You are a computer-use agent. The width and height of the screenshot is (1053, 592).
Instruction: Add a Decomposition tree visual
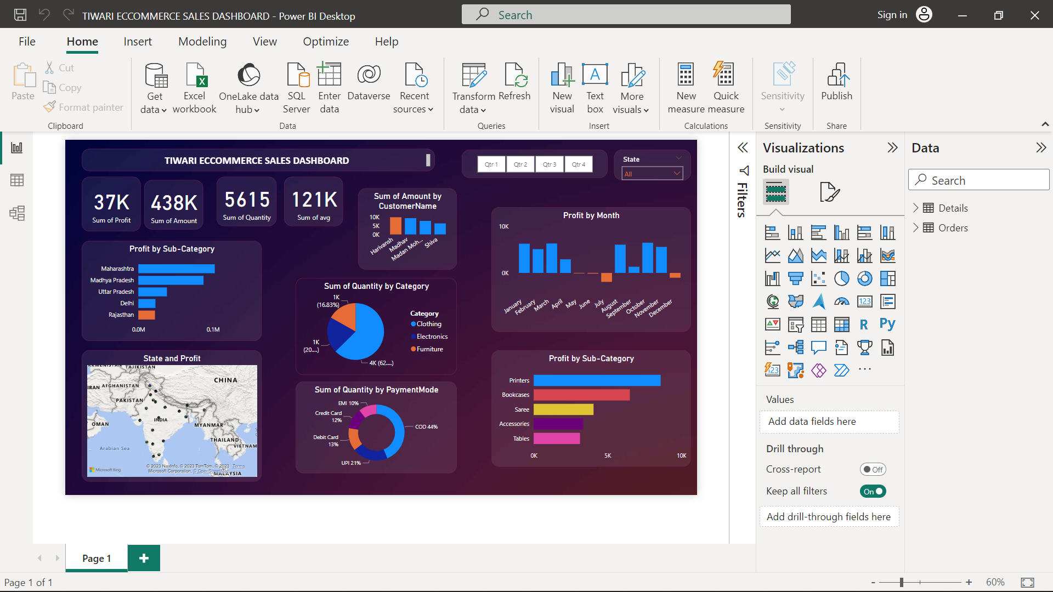click(x=795, y=347)
